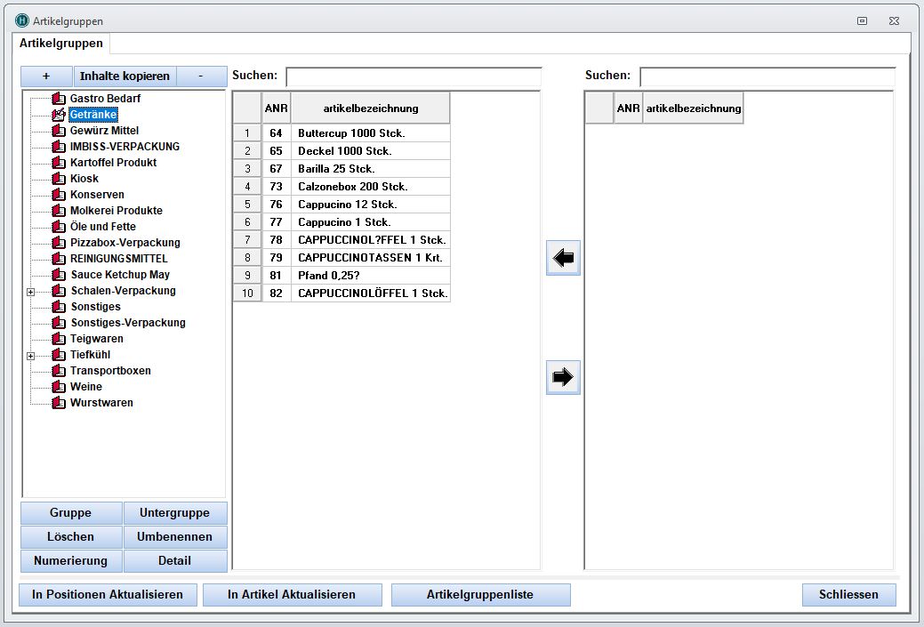
Task: Click the book icon next to Weine
Action: (59, 387)
